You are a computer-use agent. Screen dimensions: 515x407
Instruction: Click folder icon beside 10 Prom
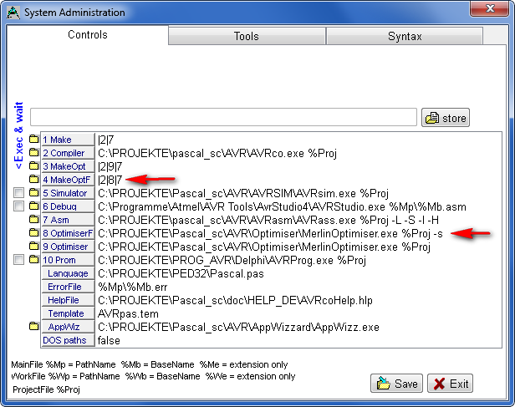click(33, 260)
